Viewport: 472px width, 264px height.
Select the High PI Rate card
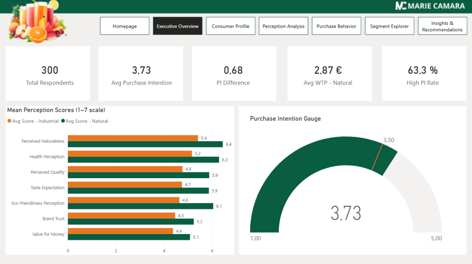click(423, 74)
